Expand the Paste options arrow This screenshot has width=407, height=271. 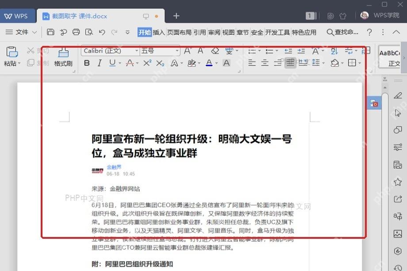[x=19, y=63]
